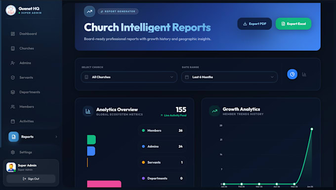Click the Settings gear icon
Screen dimensions: 336x190
pyautogui.click(x=13, y=152)
